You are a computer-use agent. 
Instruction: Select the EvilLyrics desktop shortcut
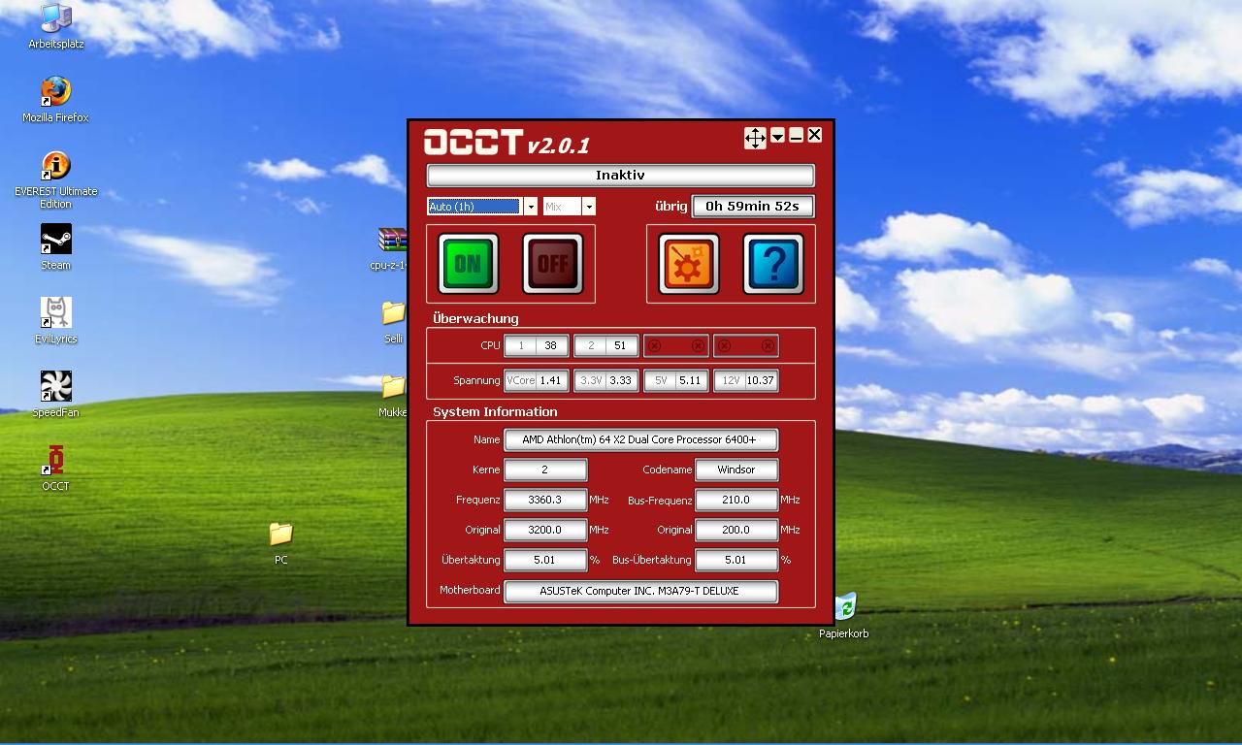[55, 321]
